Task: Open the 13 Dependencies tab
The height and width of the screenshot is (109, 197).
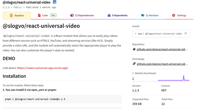Action: tap(82, 15)
